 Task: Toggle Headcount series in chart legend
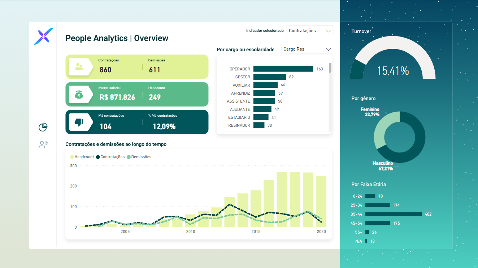click(82, 157)
